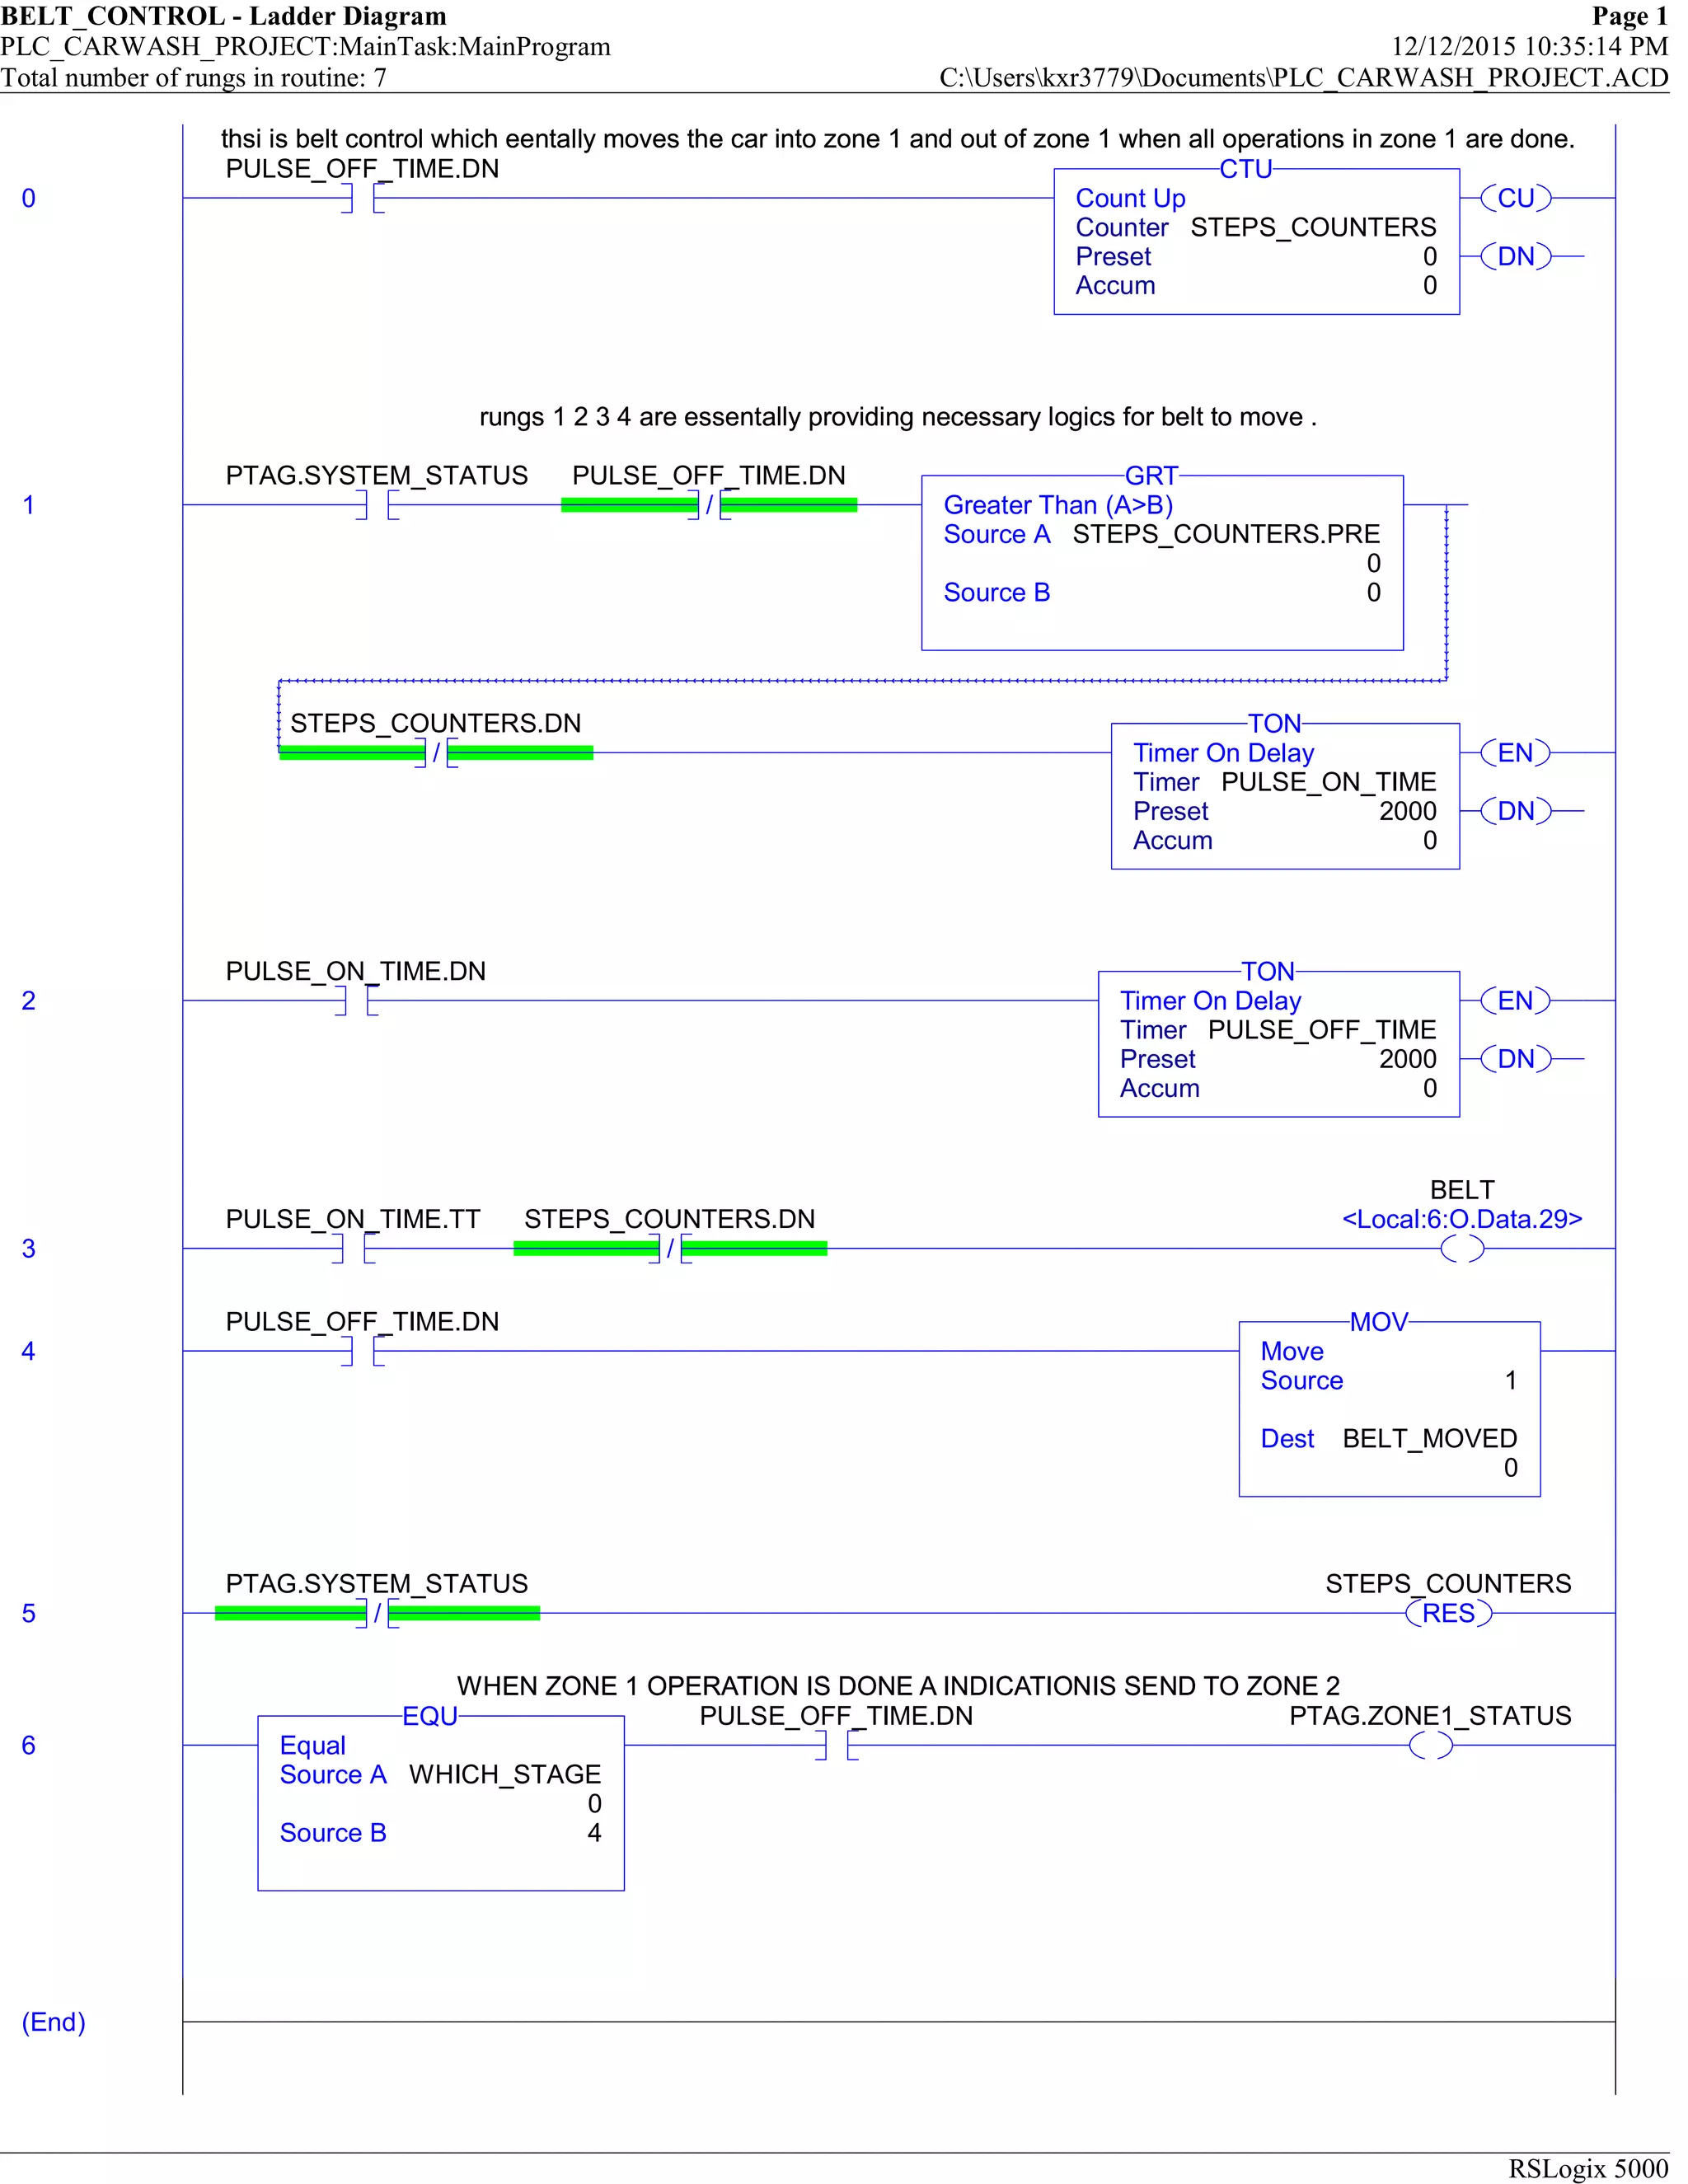Click the BELT tag name above the coil

click(x=1462, y=1190)
